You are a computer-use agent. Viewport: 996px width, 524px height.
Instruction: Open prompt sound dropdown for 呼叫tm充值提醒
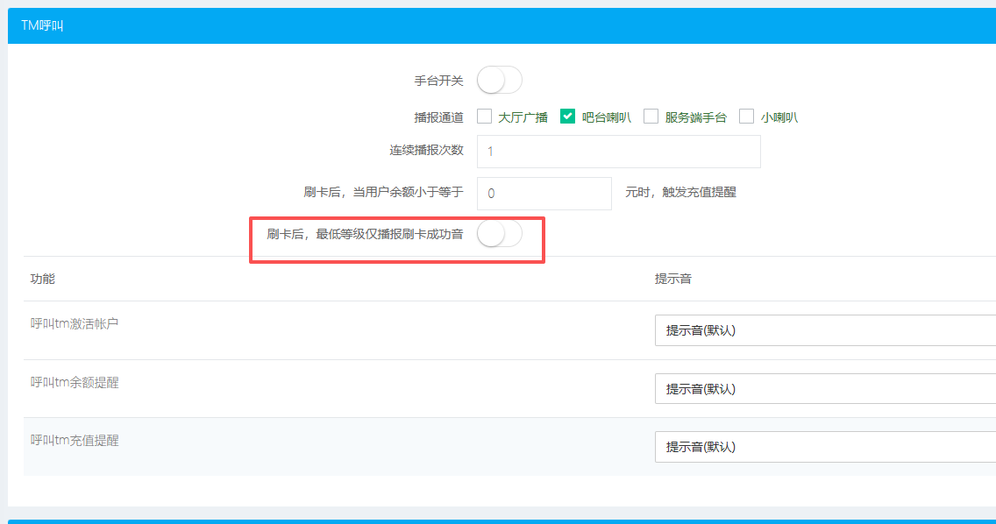point(825,447)
